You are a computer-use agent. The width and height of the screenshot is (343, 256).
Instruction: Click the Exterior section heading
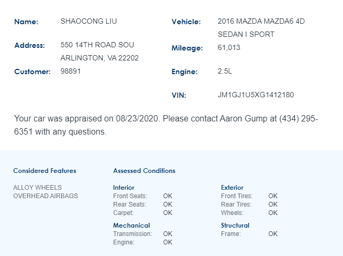pyautogui.click(x=232, y=188)
